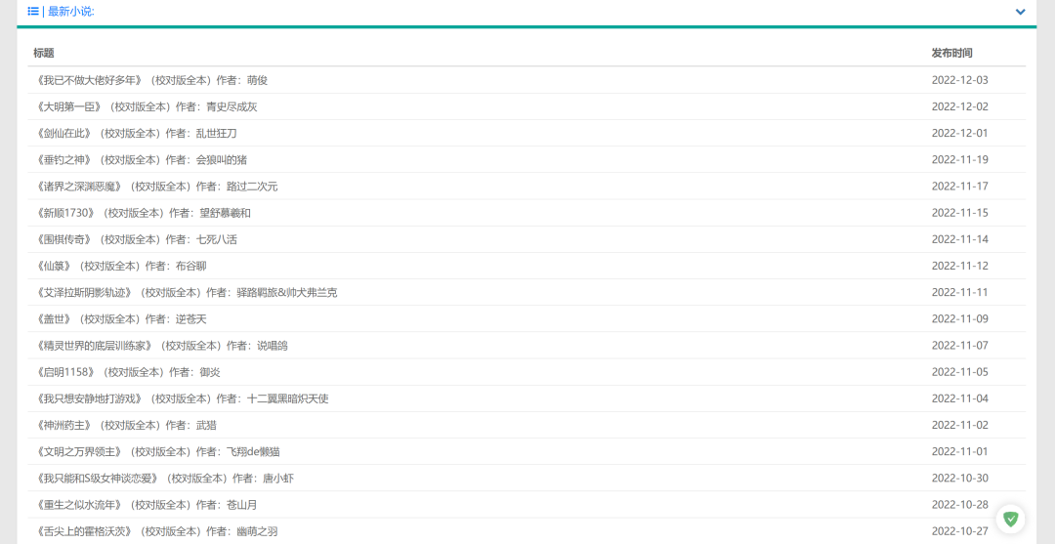Click the green shield badge icon
Viewport: 1055px width, 544px height.
pos(1010,519)
